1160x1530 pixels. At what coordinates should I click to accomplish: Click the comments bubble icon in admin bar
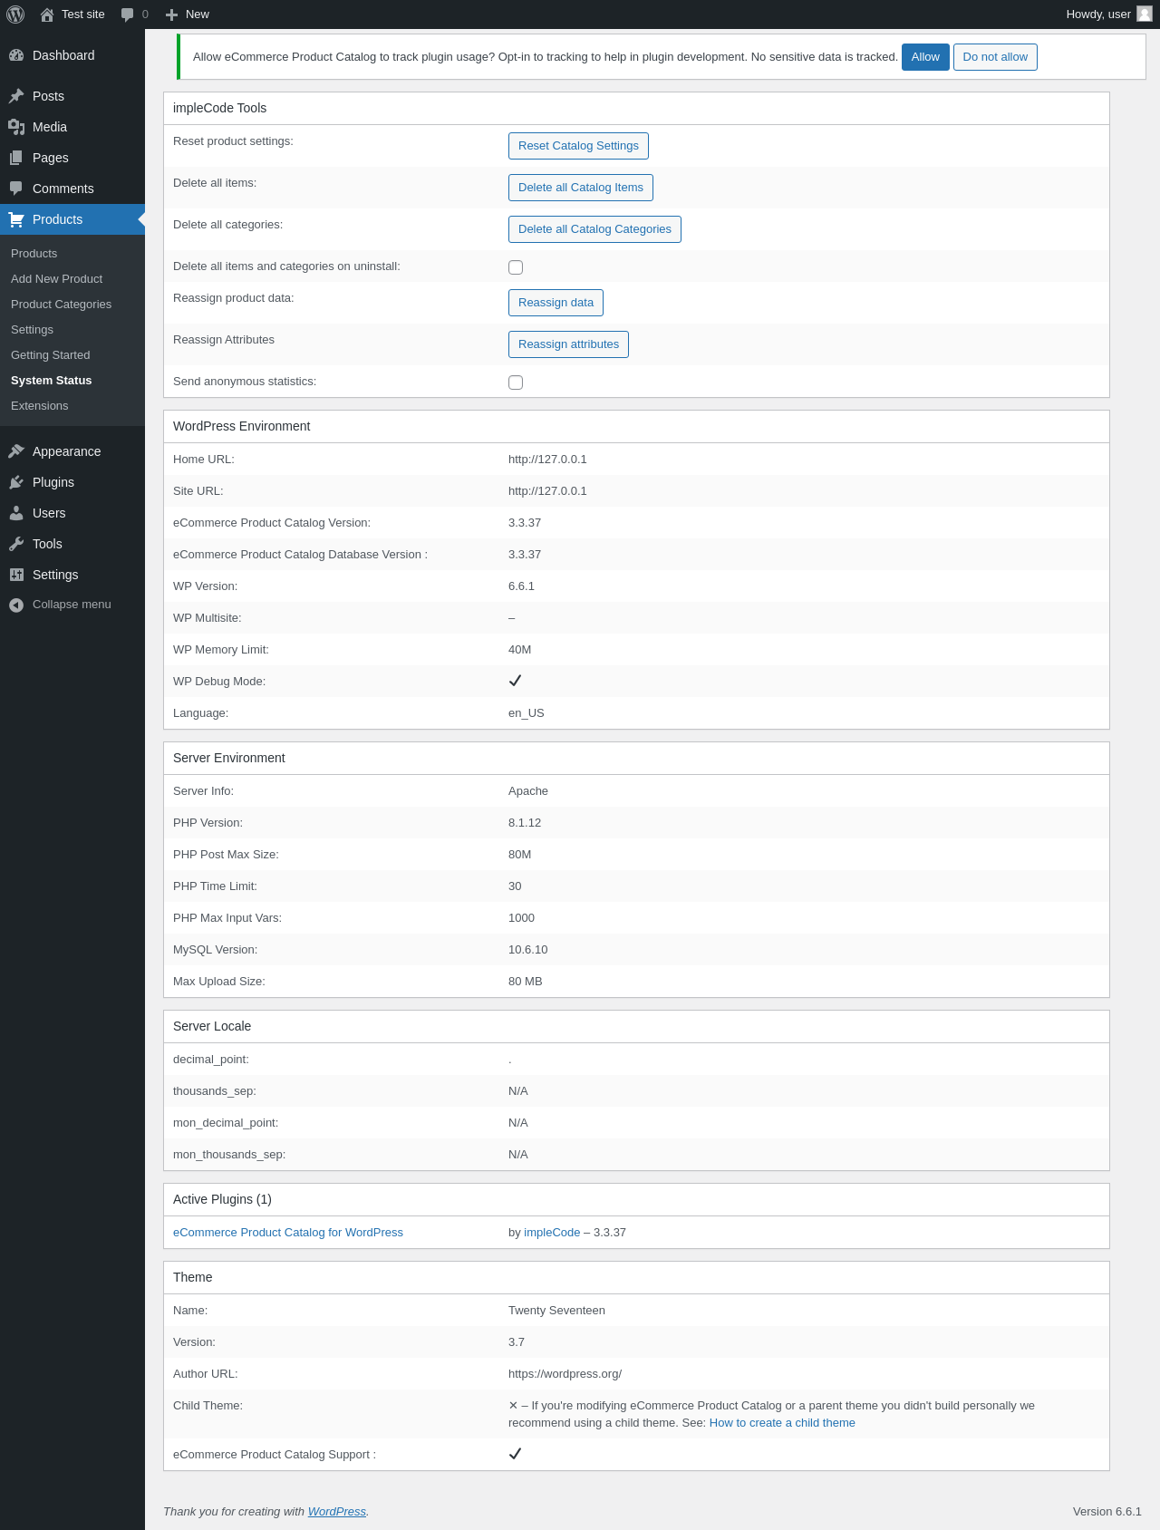pyautogui.click(x=128, y=15)
